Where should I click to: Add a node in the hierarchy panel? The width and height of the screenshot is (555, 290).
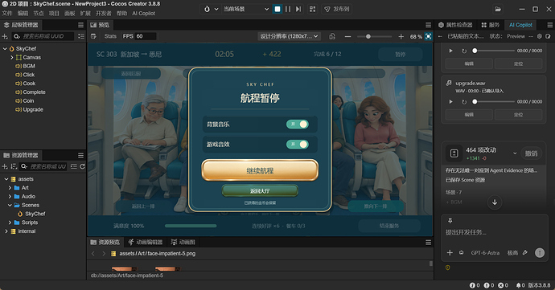(5, 36)
